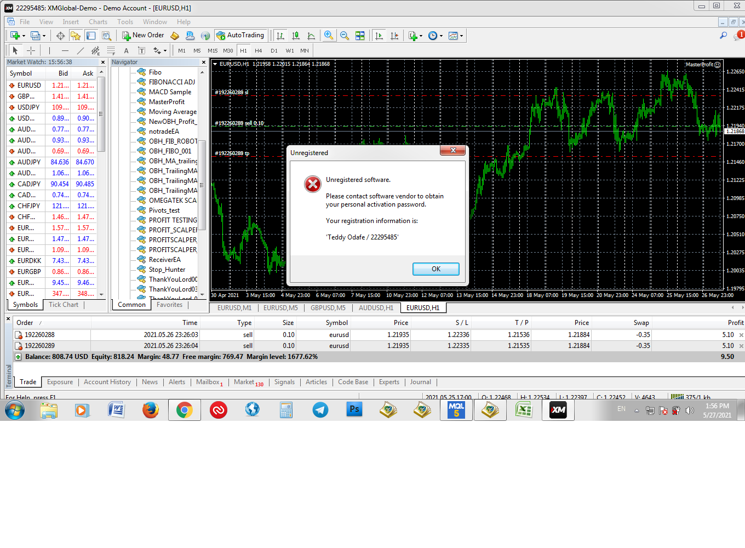Image resolution: width=745 pixels, height=548 pixels.
Task: Click OK in the Unregistered dialog
Action: 435,269
